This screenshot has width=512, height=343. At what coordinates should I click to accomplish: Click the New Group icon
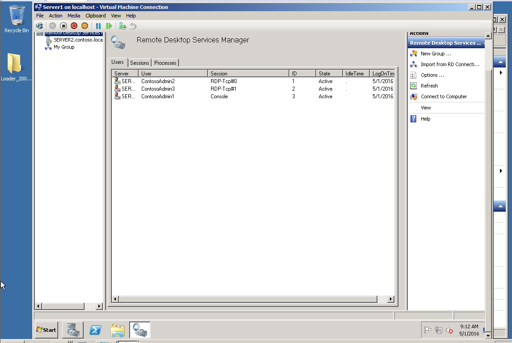[x=414, y=54]
